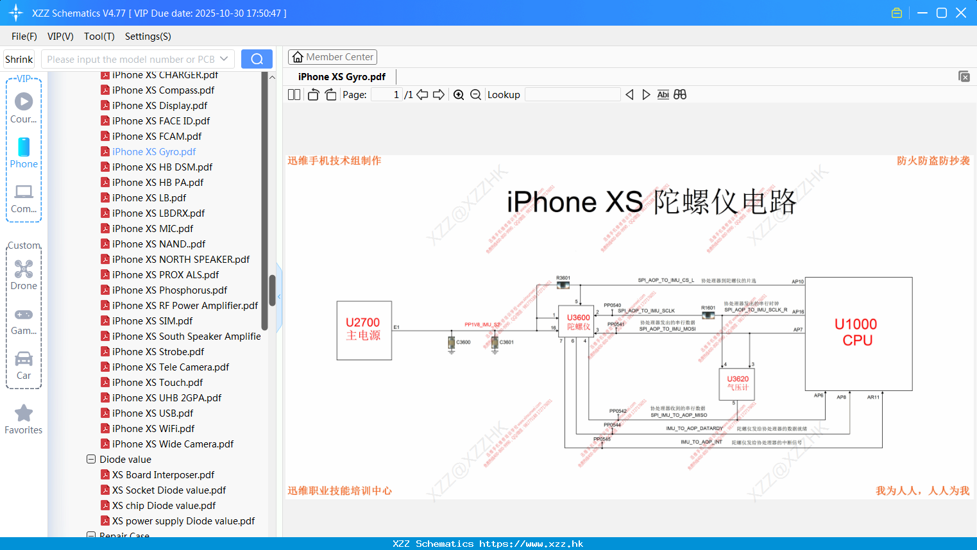This screenshot has height=550, width=977.
Task: Open Favorites star
Action: point(24,419)
